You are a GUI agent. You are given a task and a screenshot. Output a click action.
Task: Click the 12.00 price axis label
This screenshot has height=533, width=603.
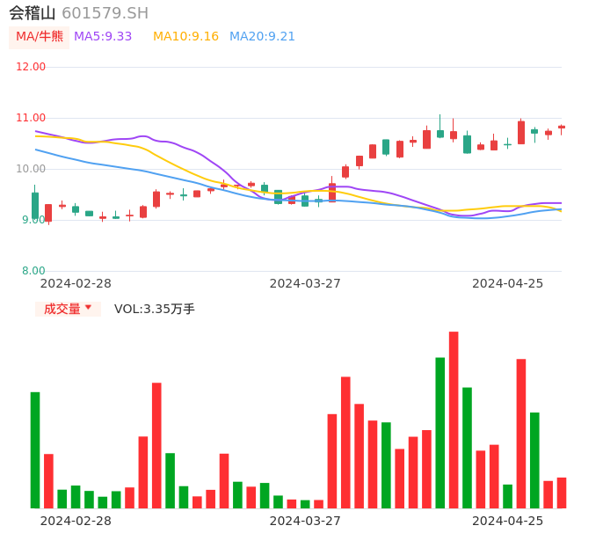pos(32,67)
